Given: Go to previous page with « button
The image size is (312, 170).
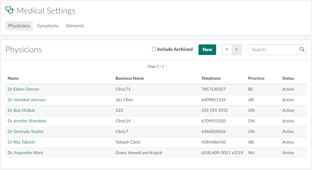Looking at the screenshot, I should tap(227, 50).
